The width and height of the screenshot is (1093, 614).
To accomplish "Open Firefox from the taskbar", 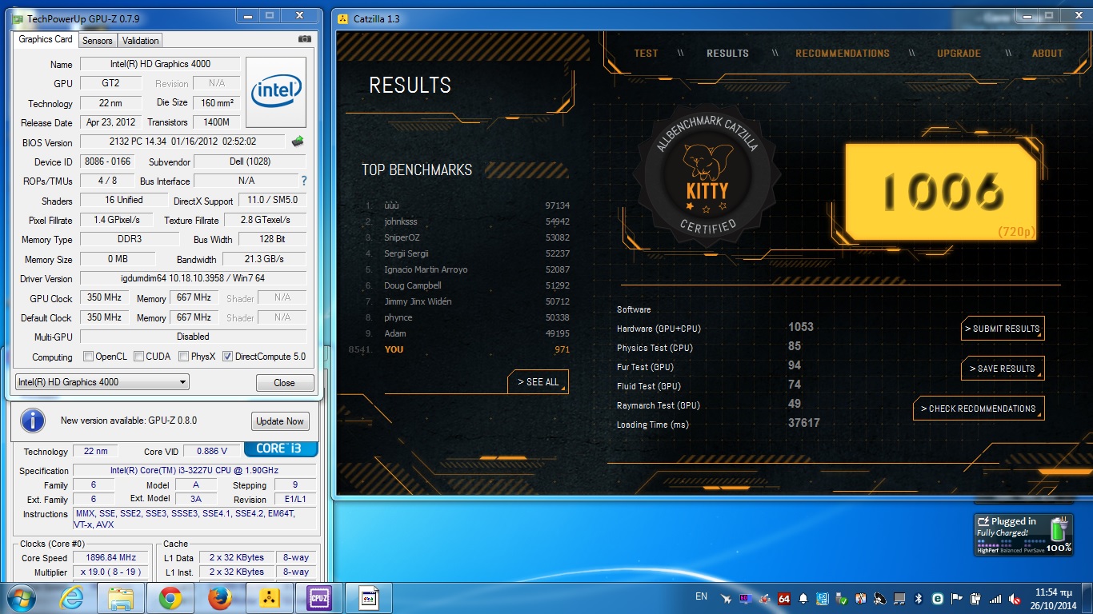I will point(219,598).
